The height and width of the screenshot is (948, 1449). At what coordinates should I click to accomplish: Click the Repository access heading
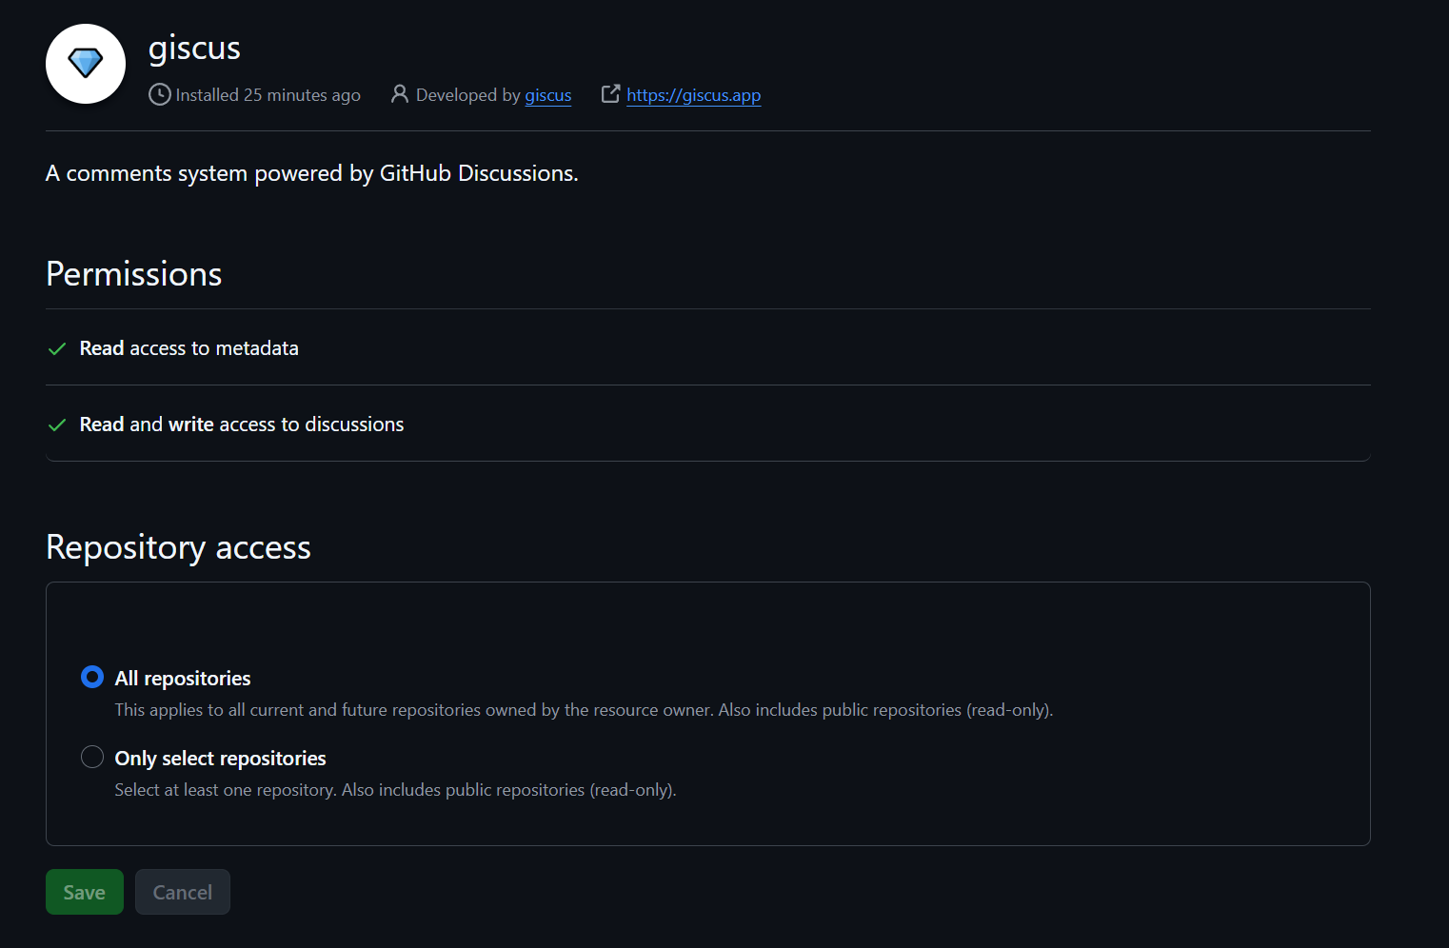pyautogui.click(x=178, y=547)
